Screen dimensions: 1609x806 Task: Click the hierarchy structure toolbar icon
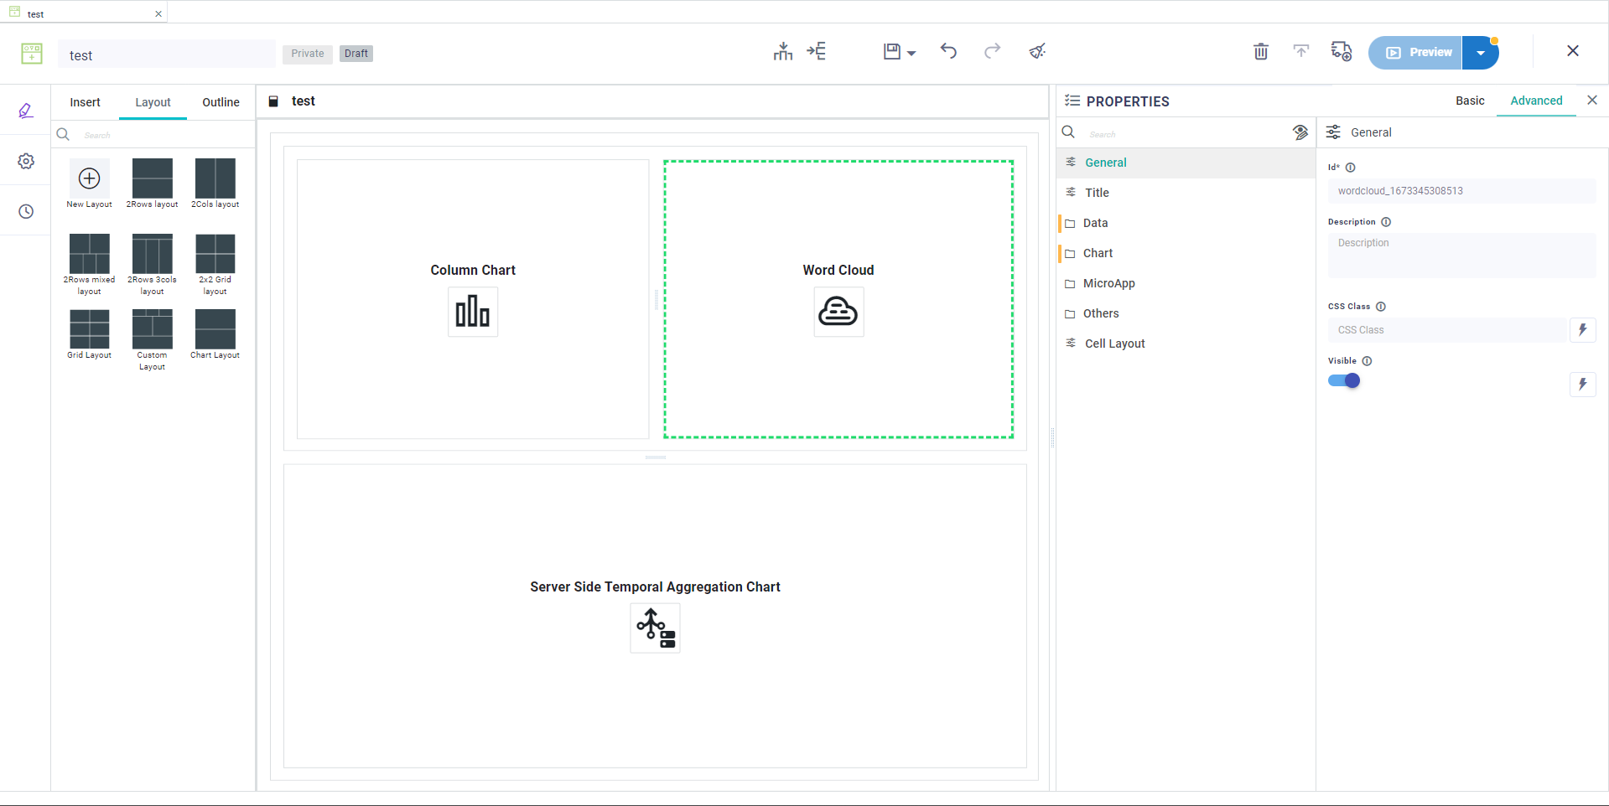[x=782, y=52]
